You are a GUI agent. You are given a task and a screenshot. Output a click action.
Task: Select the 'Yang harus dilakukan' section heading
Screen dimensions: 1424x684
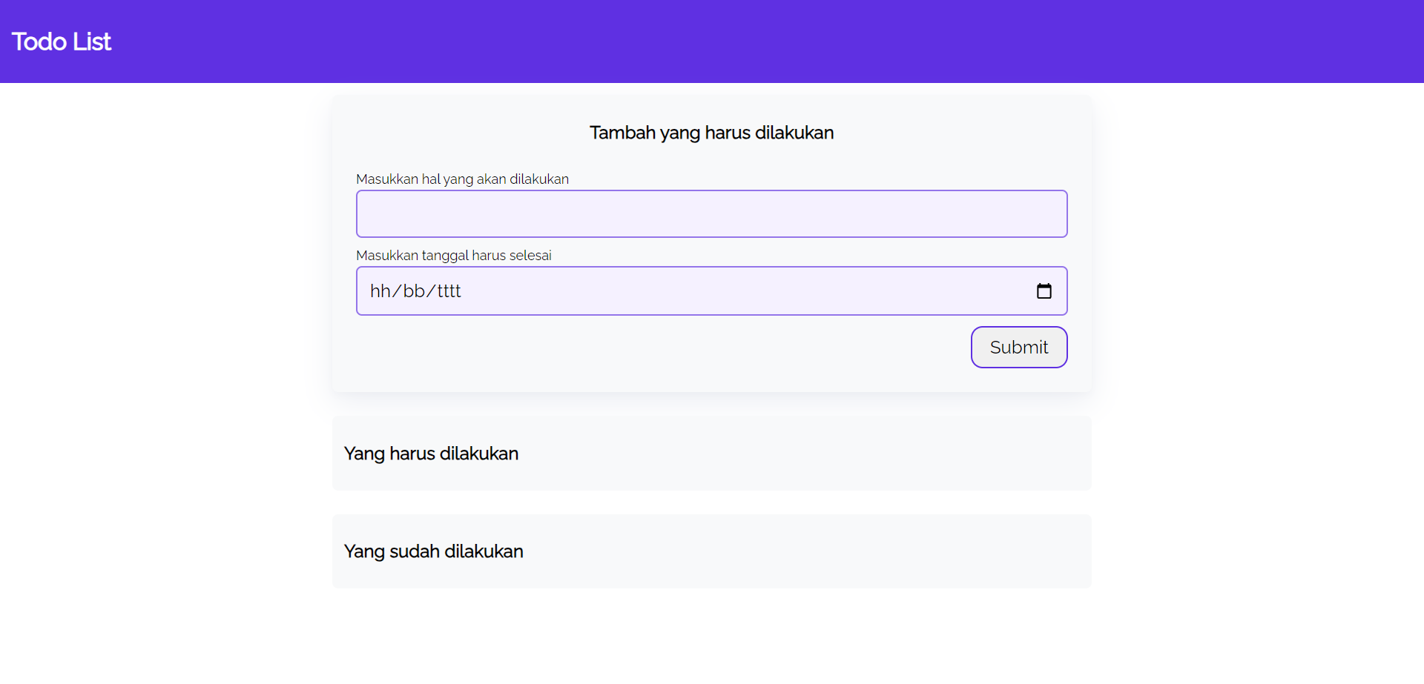pyautogui.click(x=431, y=454)
